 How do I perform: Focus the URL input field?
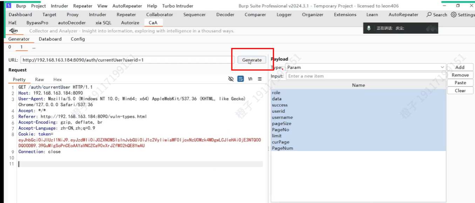(x=127, y=60)
